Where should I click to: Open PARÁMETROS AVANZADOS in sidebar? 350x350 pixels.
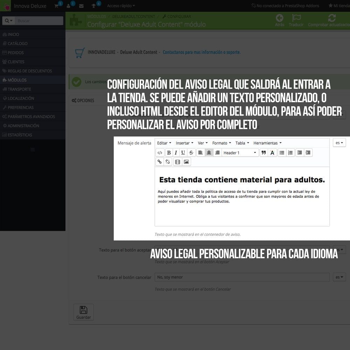[x=33, y=117]
